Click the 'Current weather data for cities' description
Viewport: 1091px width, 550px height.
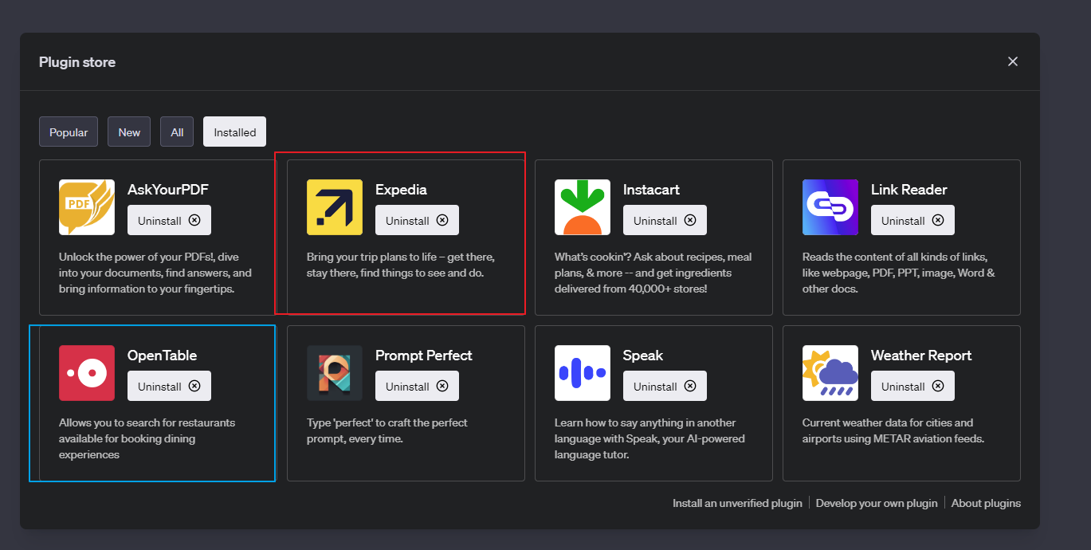[x=893, y=430]
